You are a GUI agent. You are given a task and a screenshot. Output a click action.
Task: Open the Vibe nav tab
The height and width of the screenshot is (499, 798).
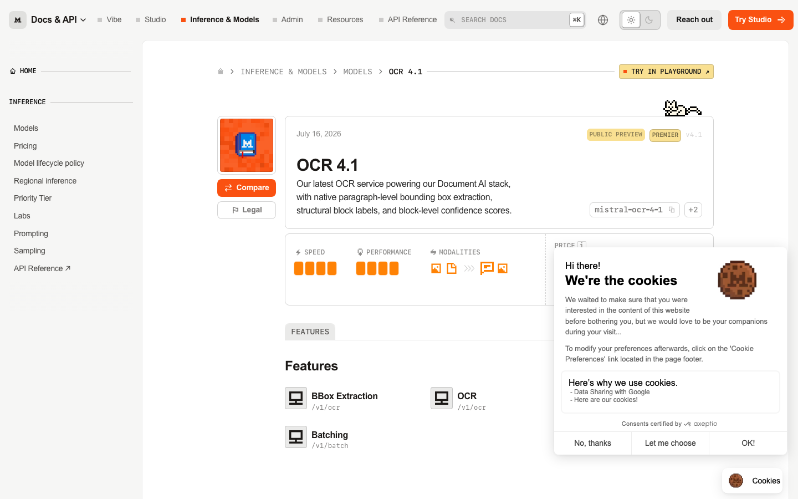pos(109,20)
